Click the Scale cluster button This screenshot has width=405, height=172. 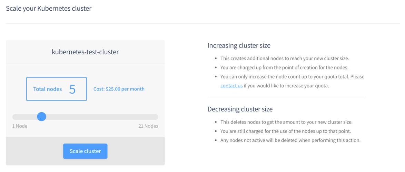pyautogui.click(x=85, y=151)
